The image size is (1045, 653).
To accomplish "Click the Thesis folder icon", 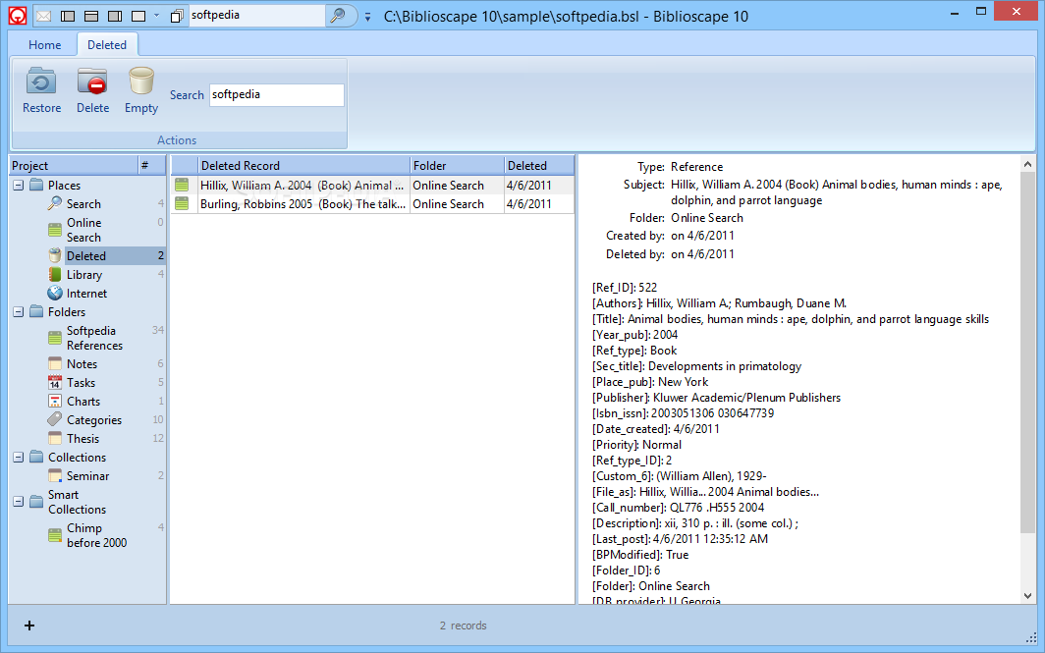I will (55, 438).
